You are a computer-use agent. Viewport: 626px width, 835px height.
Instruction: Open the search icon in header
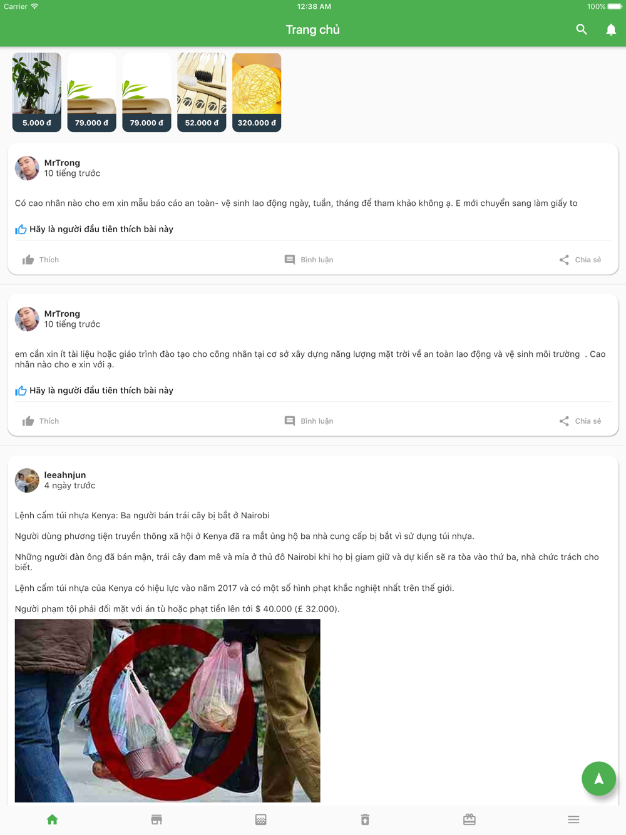[x=582, y=29]
